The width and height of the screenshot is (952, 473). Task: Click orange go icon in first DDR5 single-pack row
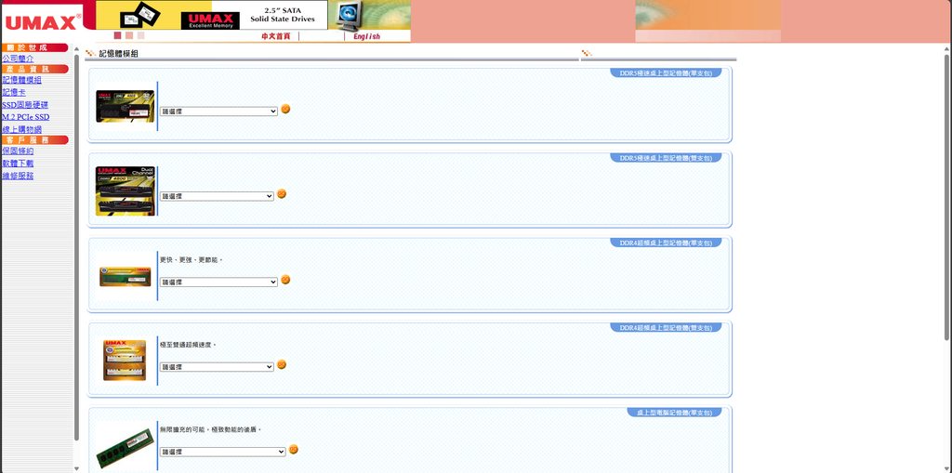tap(285, 109)
